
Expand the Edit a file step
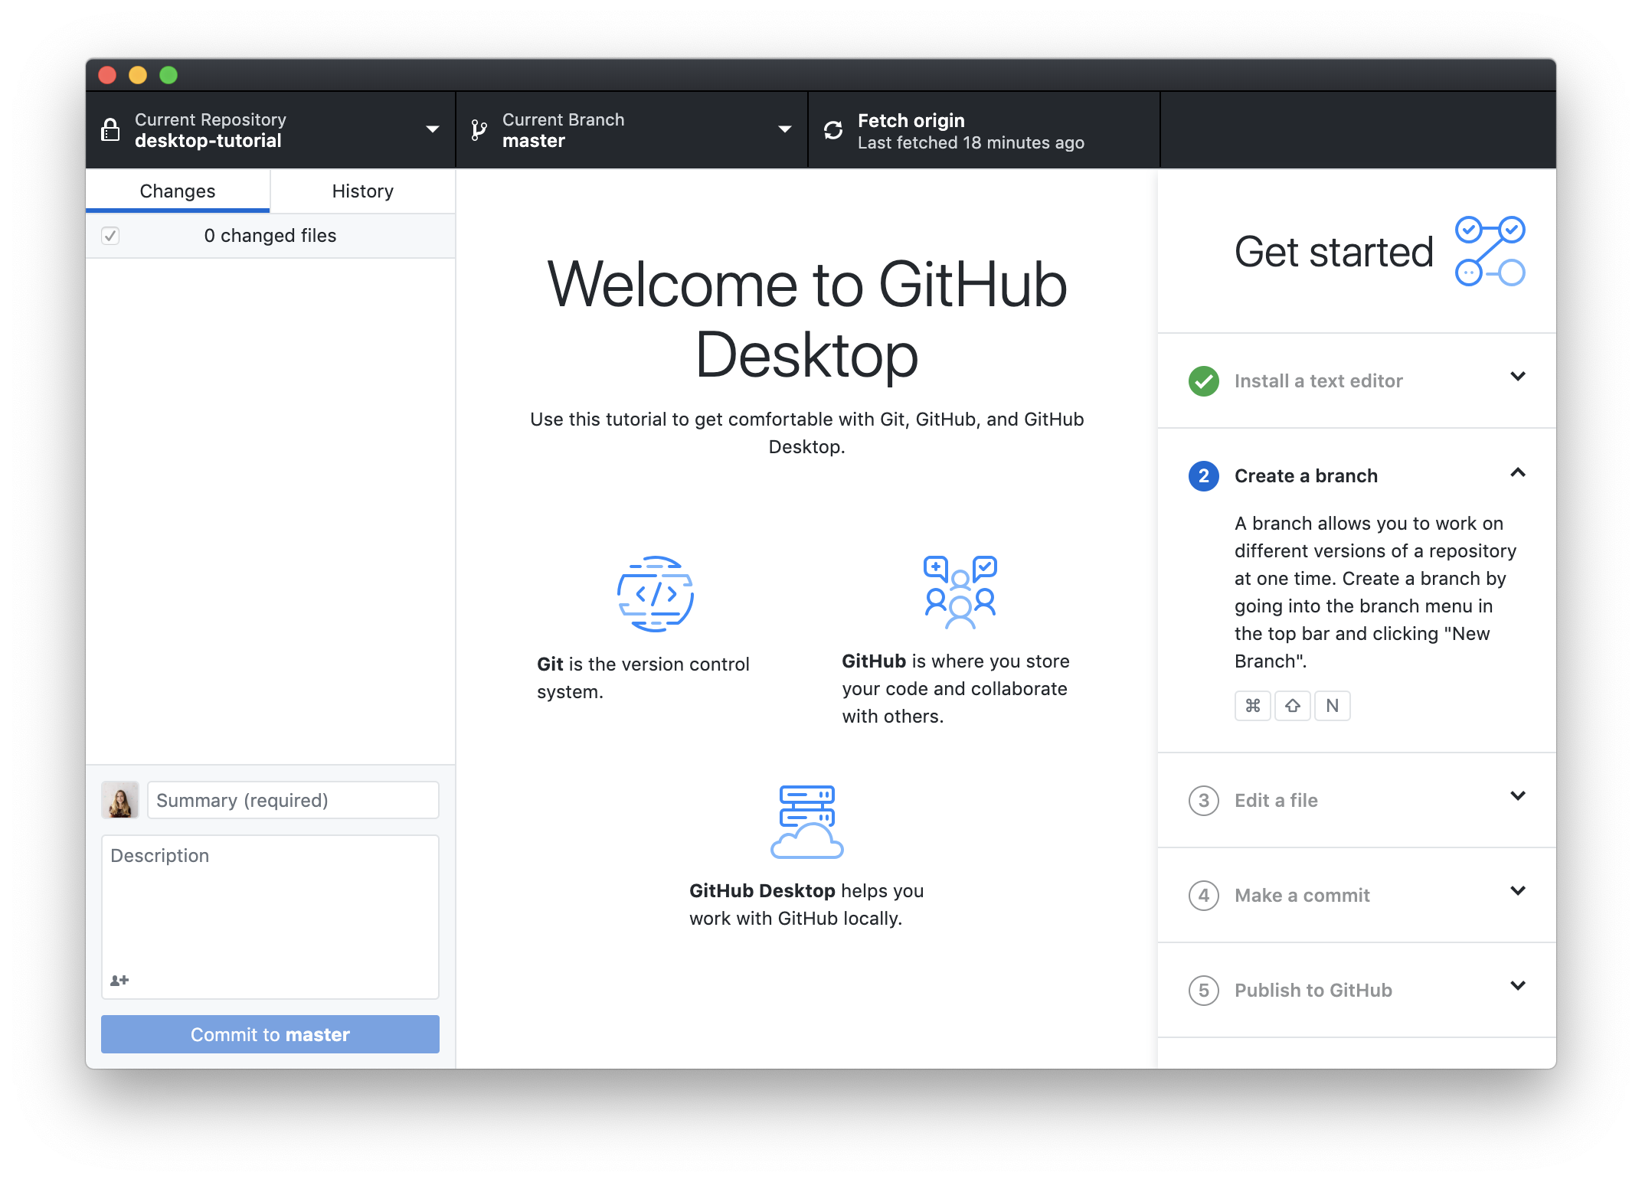click(x=1518, y=795)
